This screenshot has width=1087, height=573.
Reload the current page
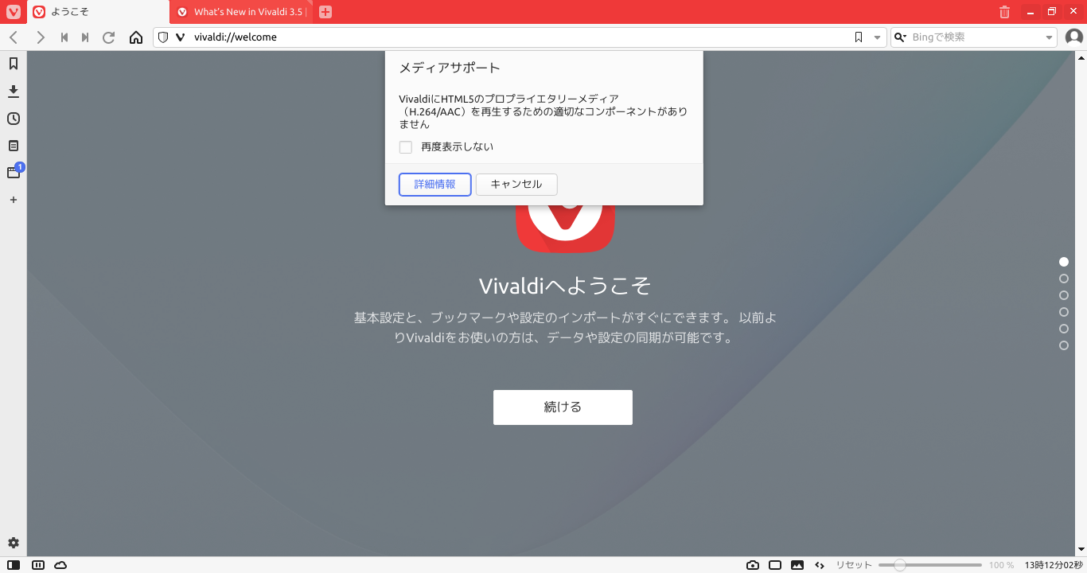[109, 37]
